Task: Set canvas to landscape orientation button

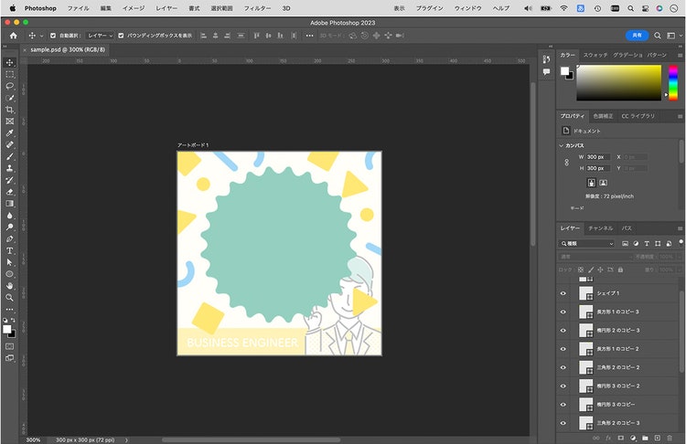Action: tap(604, 183)
